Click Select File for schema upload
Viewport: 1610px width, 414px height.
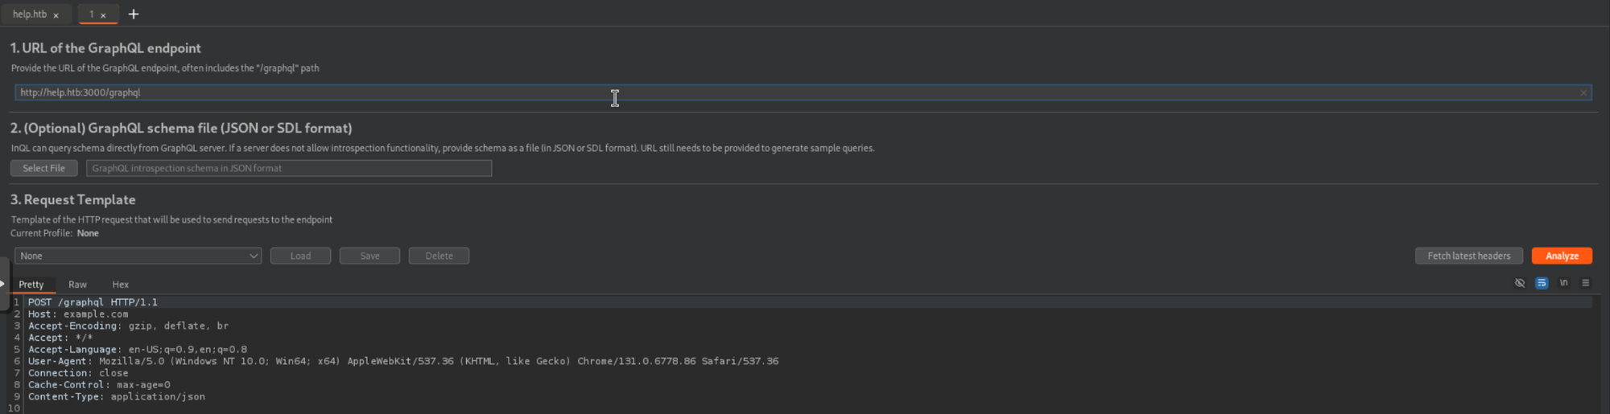coord(43,168)
